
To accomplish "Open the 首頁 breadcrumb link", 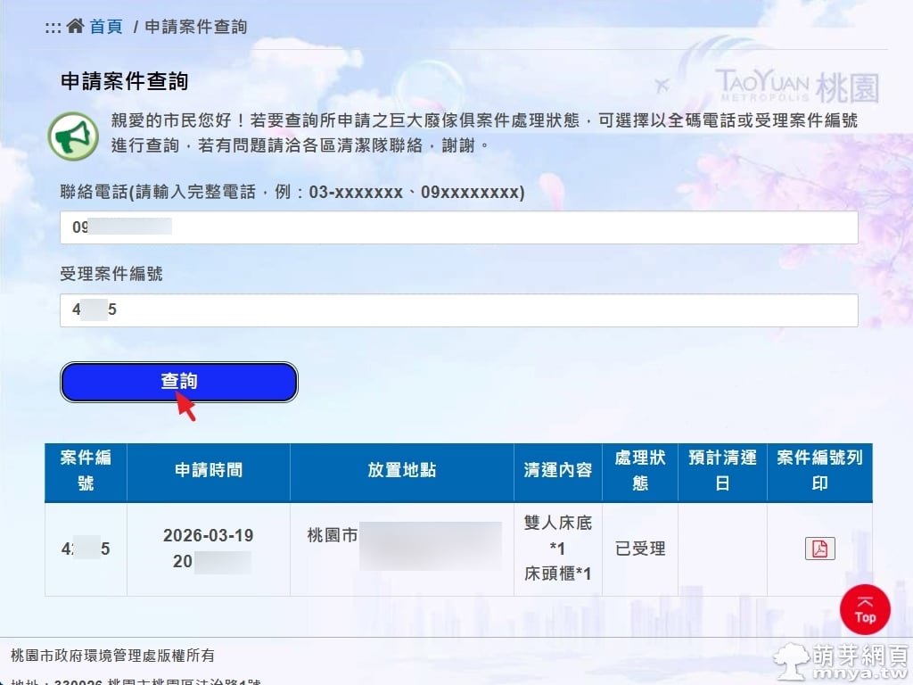I will 105,27.
